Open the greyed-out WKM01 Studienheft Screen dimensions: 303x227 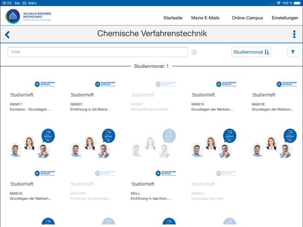point(153,120)
